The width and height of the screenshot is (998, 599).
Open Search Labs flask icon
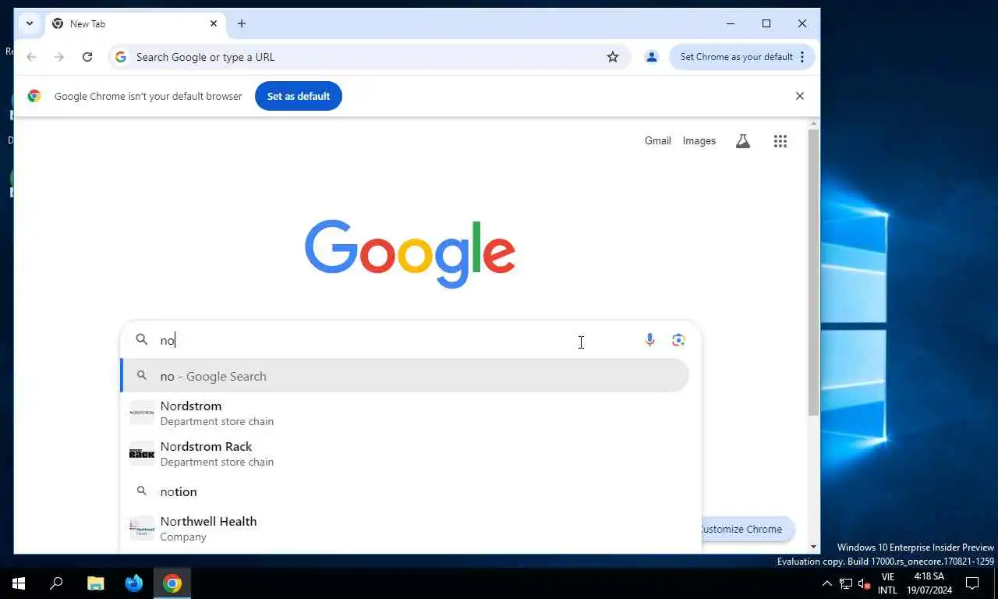743,141
